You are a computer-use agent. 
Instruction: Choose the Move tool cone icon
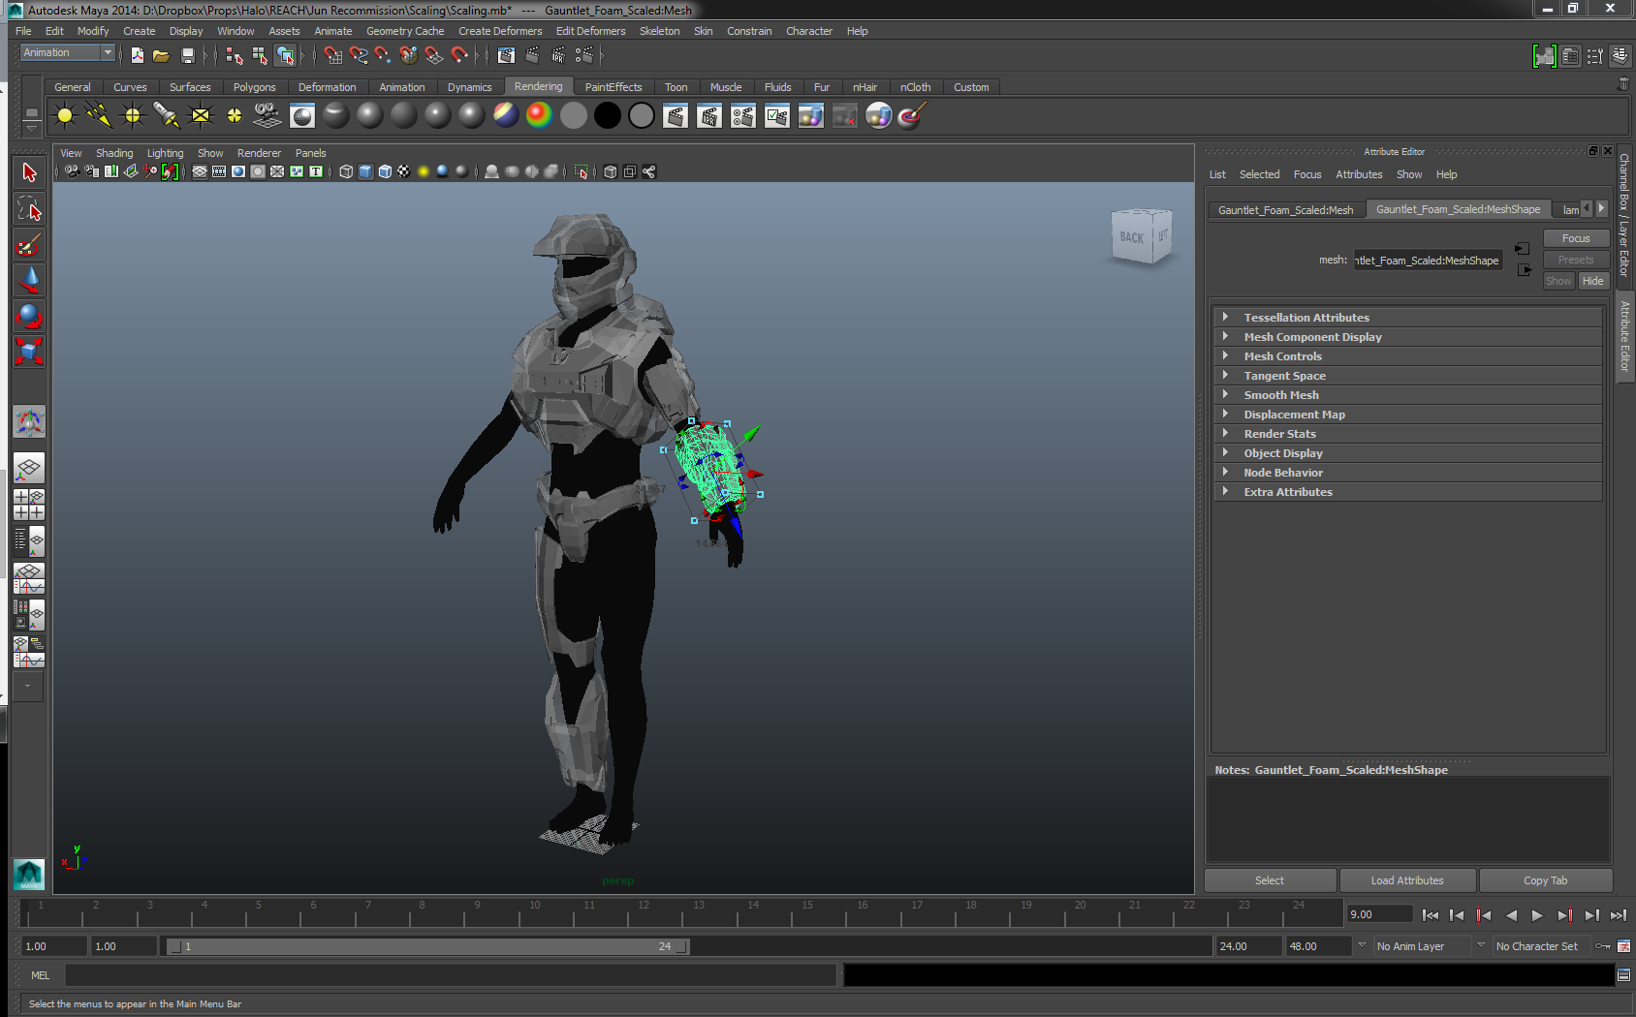[29, 280]
